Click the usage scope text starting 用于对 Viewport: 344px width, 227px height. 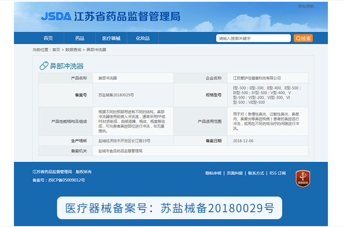point(266,121)
